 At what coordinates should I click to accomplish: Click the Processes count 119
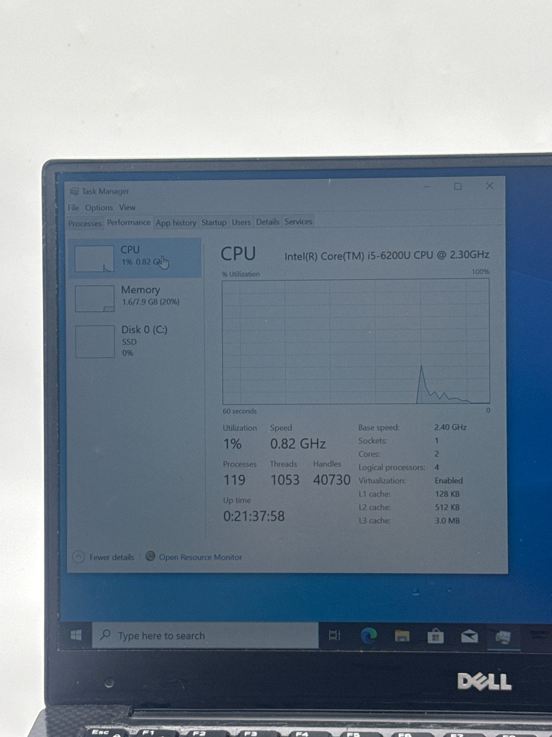click(234, 480)
